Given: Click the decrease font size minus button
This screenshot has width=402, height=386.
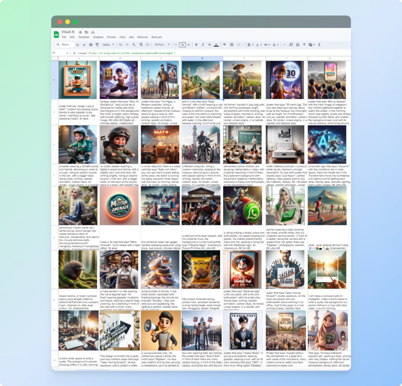Looking at the screenshot, I should pos(176,44).
